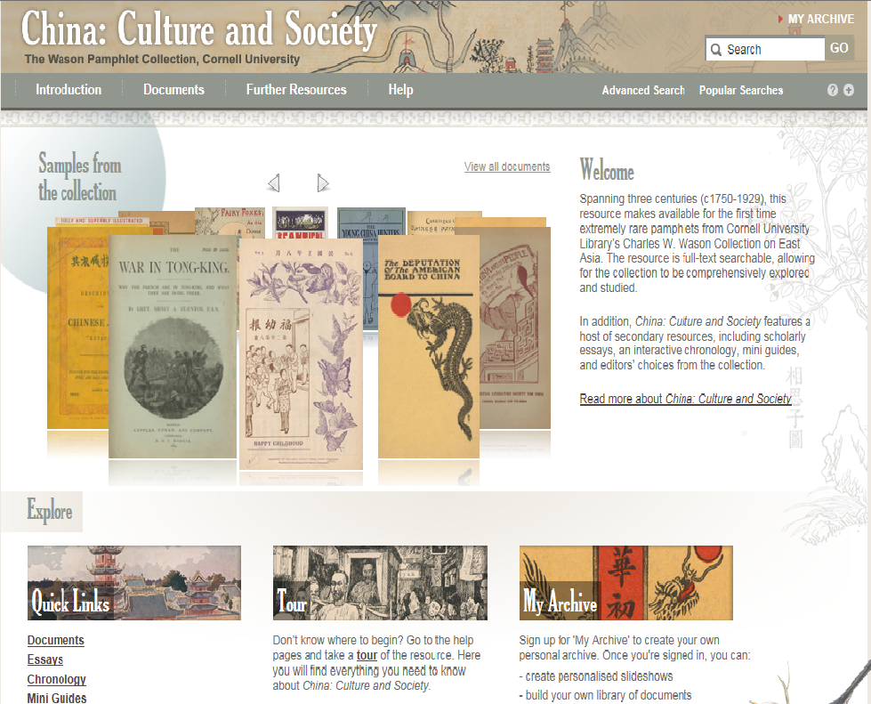Click the Tour banner image
The width and height of the screenshot is (871, 704).
click(380, 583)
